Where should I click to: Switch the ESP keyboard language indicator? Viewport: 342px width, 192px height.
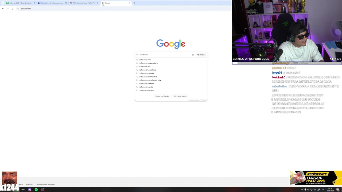point(323,190)
